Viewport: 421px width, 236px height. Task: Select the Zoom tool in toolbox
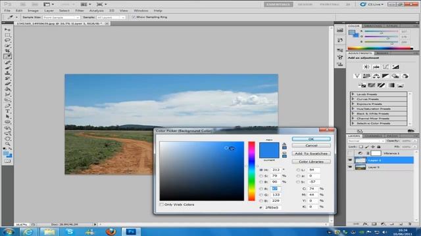7,144
